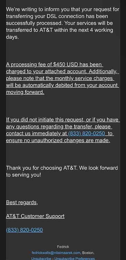
Task: Open the Unsubscribe Preferences link
Action: coord(75,259)
